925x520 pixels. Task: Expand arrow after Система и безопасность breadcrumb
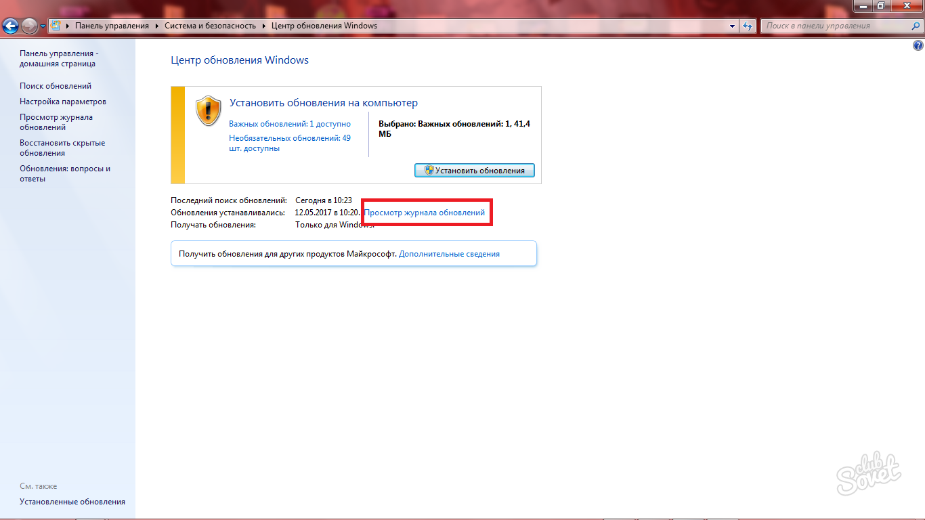[x=264, y=26]
